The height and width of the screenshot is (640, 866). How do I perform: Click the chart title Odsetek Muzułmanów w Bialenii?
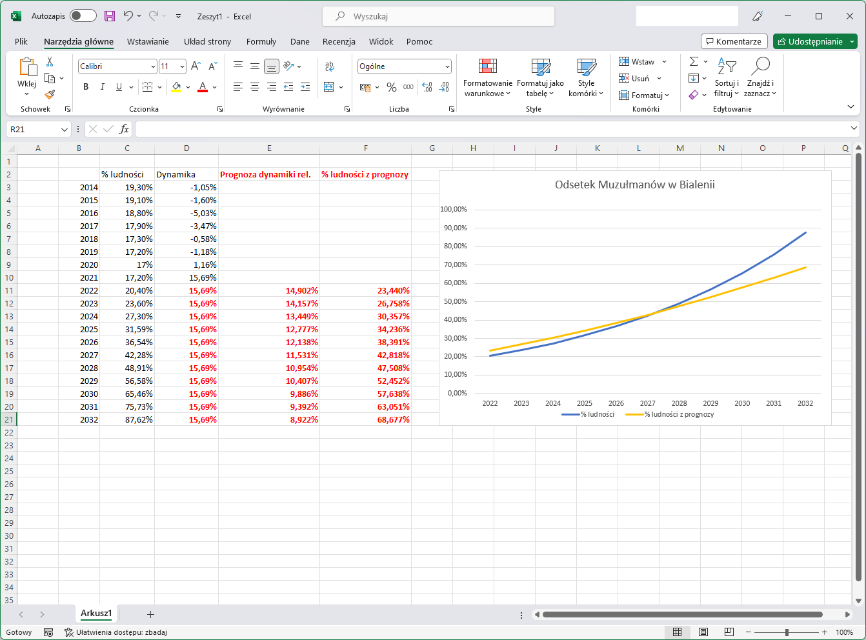click(x=635, y=185)
